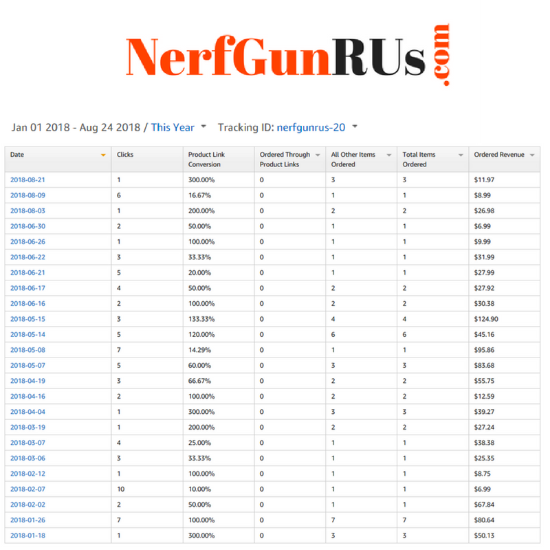Sort by All Other Items Ordered arrow
Image resolution: width=550 pixels, height=550 pixels.
click(x=389, y=155)
